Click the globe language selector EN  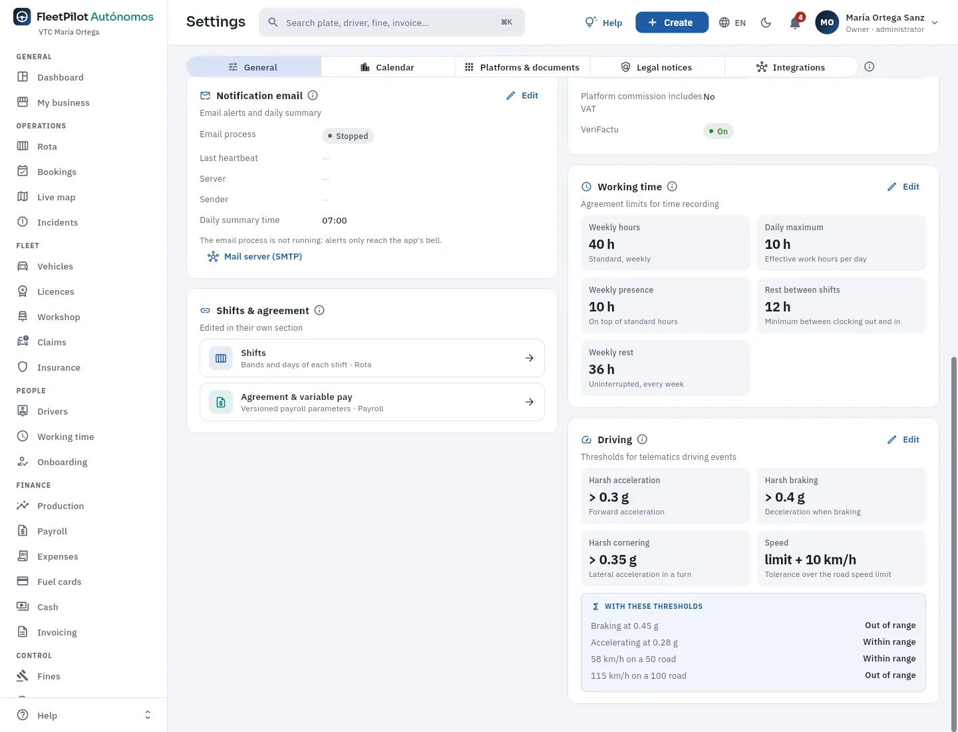(732, 23)
